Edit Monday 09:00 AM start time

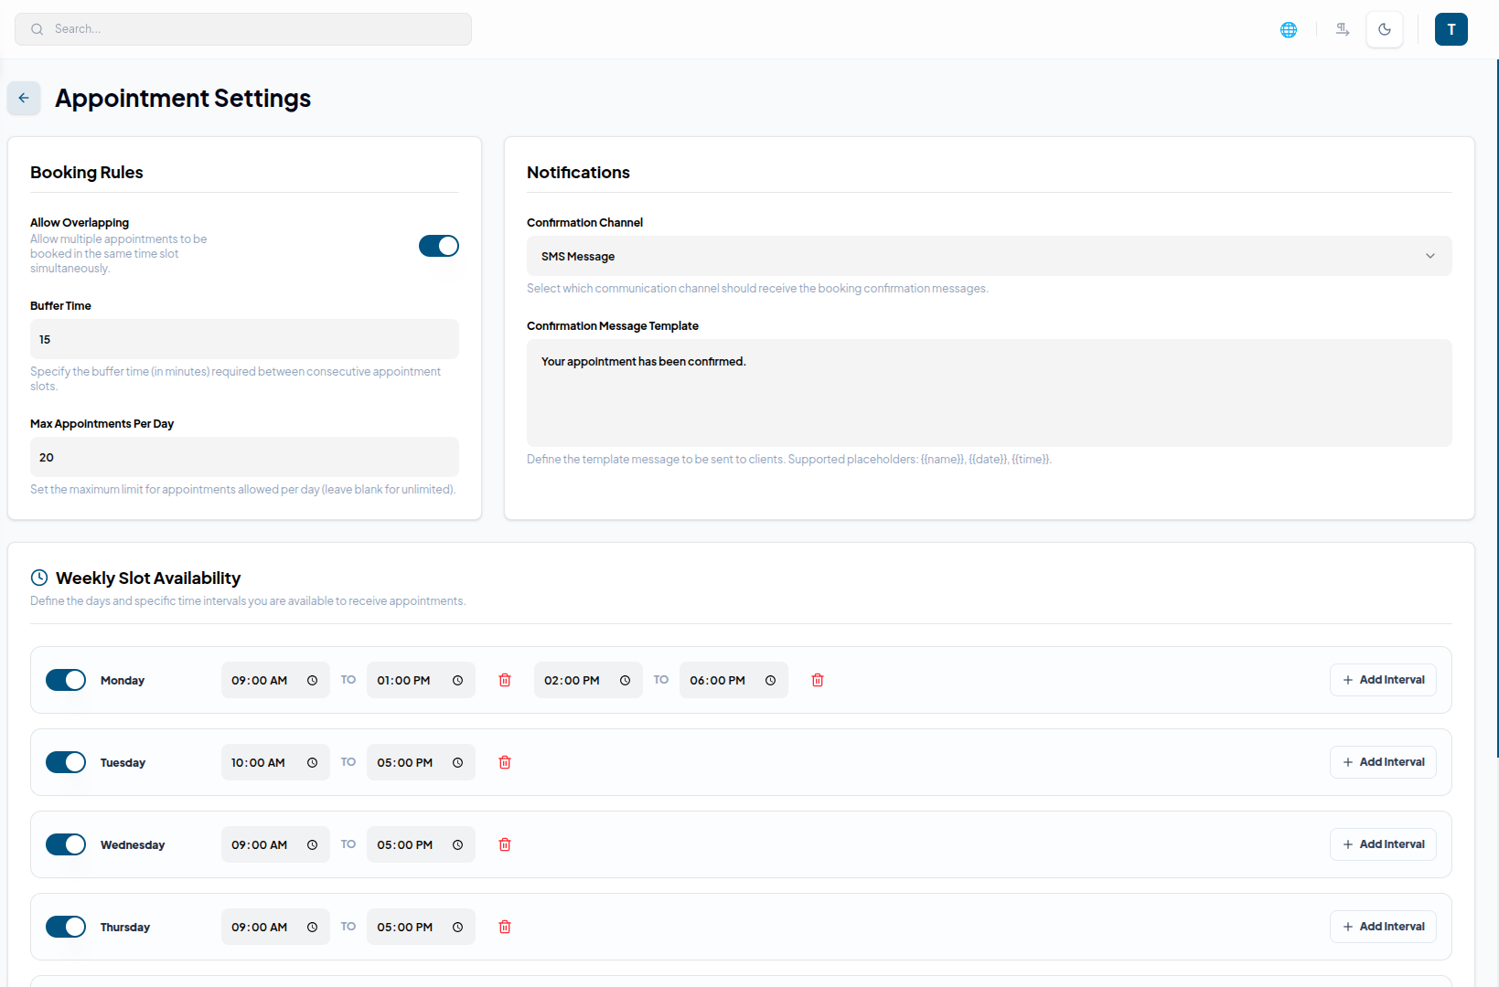click(x=275, y=680)
